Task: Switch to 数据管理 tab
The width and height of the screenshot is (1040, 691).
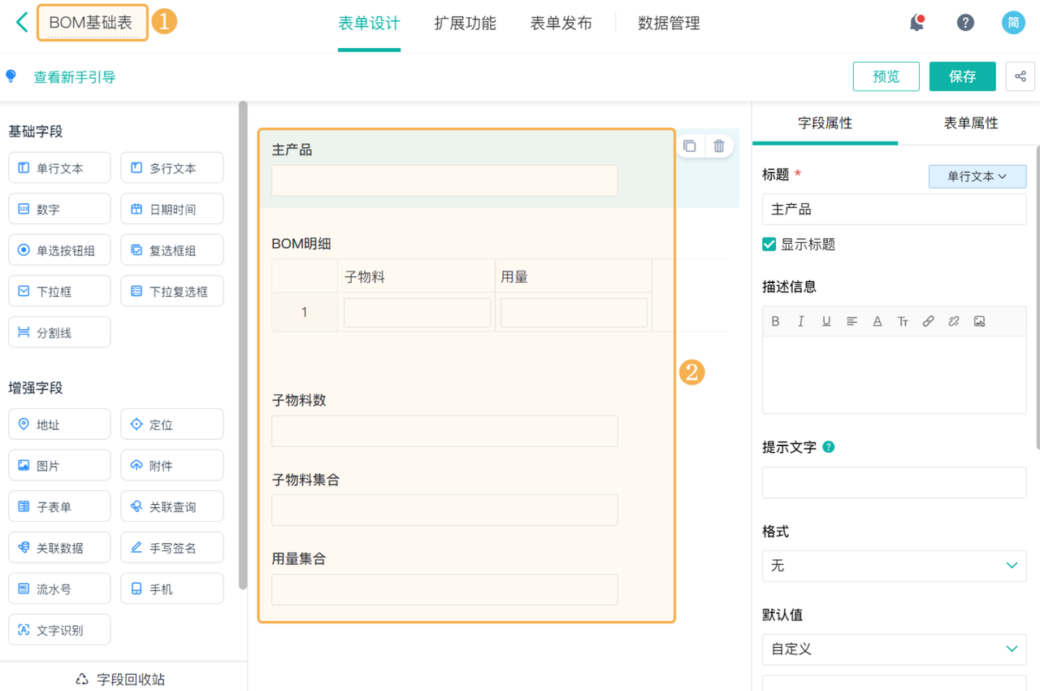Action: pyautogui.click(x=669, y=24)
